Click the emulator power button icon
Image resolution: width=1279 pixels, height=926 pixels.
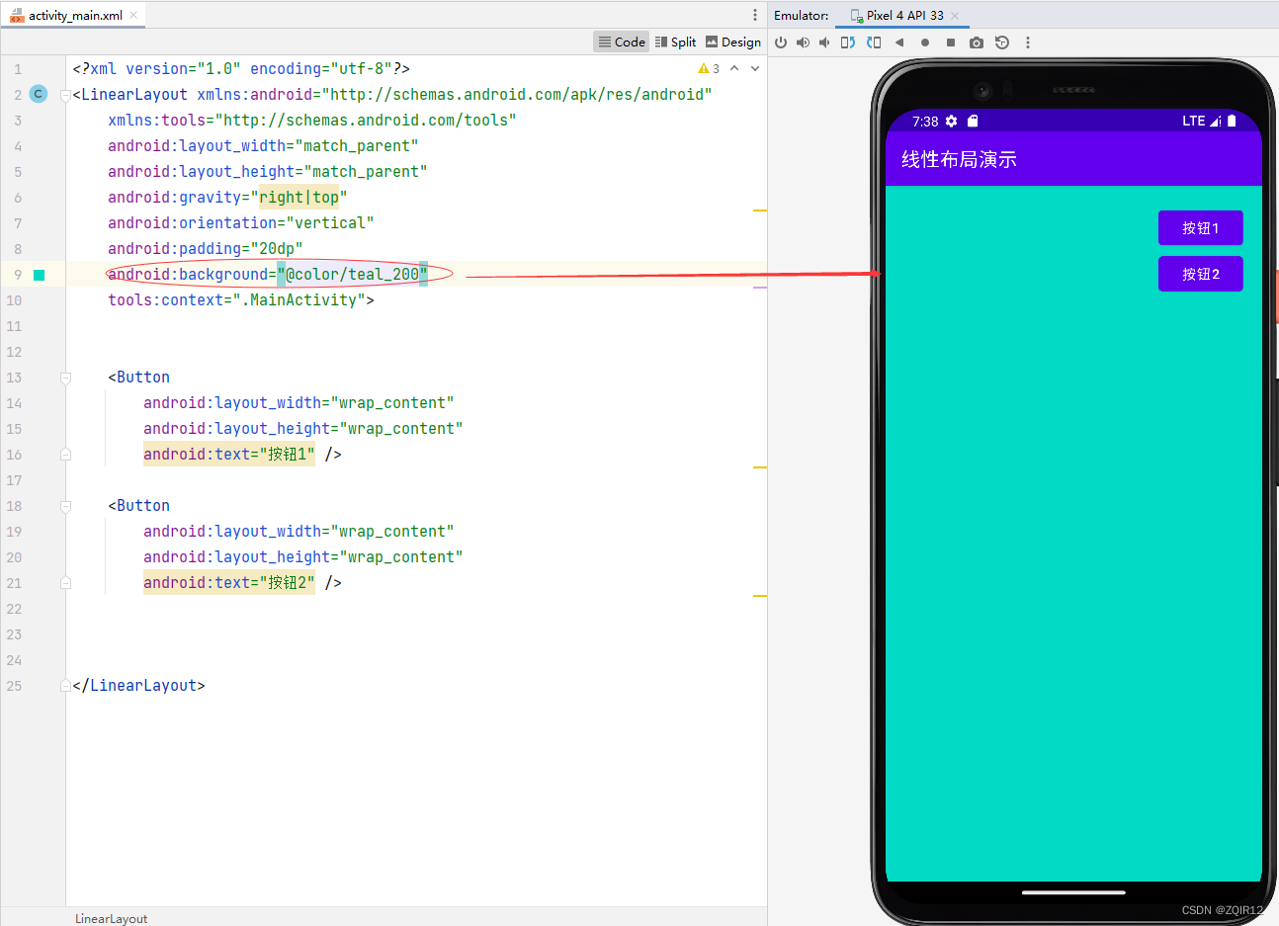click(x=781, y=42)
